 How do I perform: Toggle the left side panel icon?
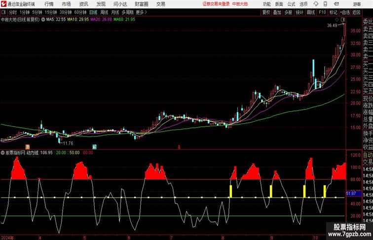tap(3, 12)
